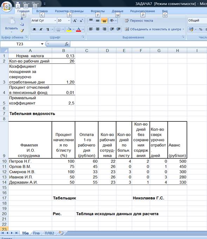
Task: Open the Name Box dropdown arrow
Action: tap(42, 44)
